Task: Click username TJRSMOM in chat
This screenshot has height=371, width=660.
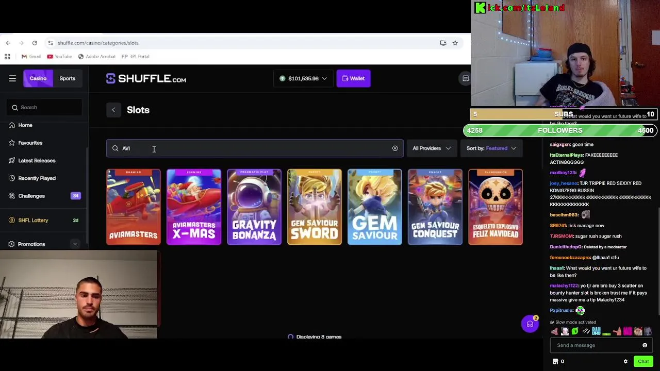Action: click(x=562, y=236)
